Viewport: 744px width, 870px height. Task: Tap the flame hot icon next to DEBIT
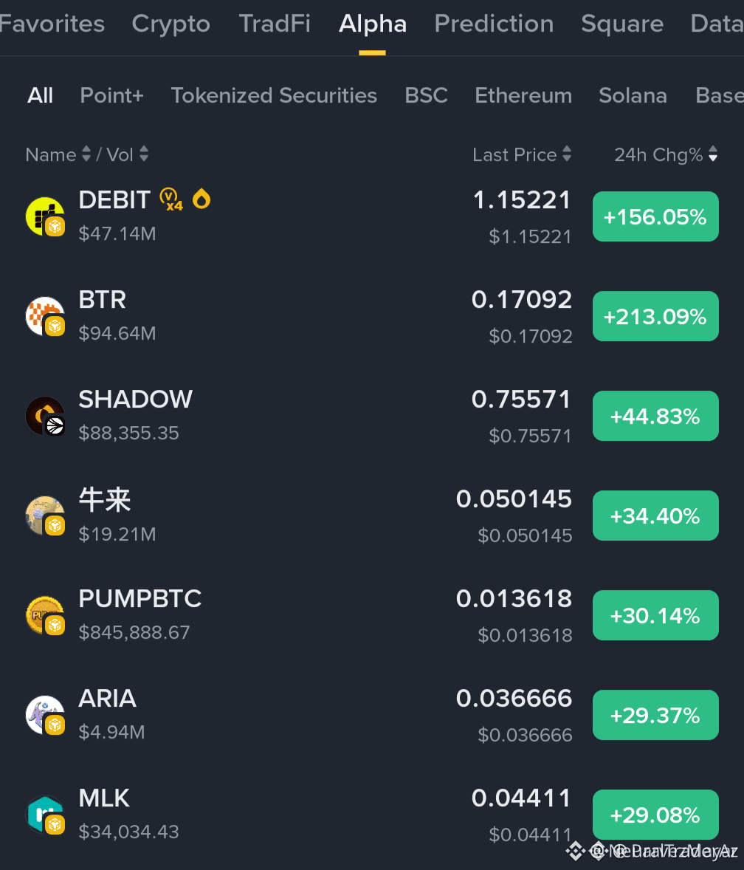click(201, 199)
